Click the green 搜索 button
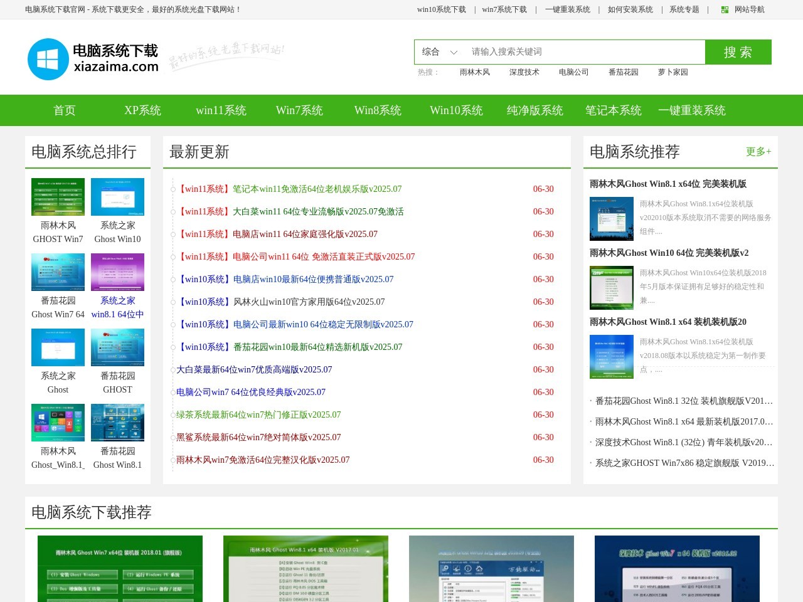803x602 pixels. click(738, 52)
